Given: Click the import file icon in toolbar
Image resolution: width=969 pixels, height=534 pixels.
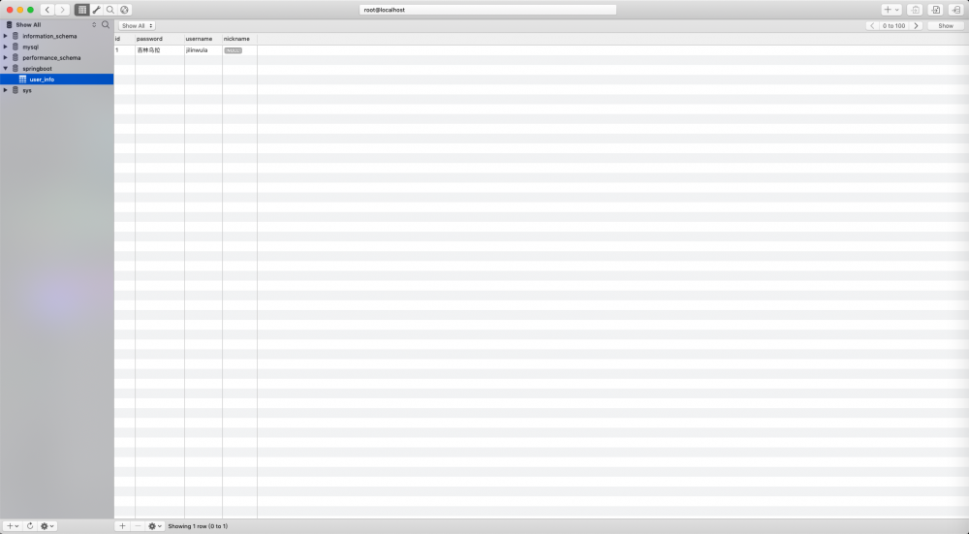Looking at the screenshot, I should tap(936, 10).
